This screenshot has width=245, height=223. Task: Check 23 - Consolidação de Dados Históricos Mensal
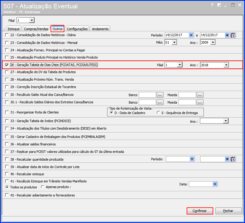tap(7, 43)
